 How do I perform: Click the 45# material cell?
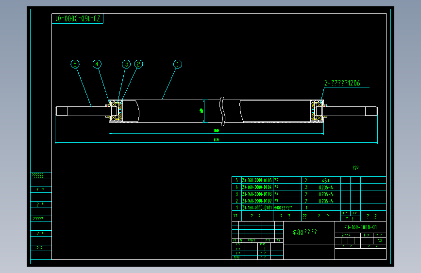coord(326,181)
